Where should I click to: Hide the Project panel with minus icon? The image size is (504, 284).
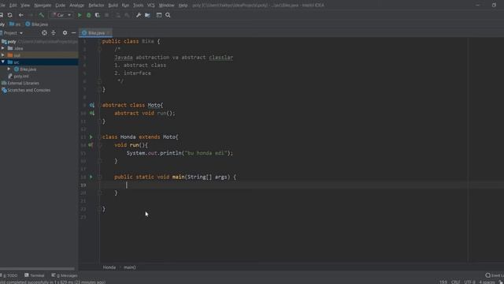pos(73,33)
